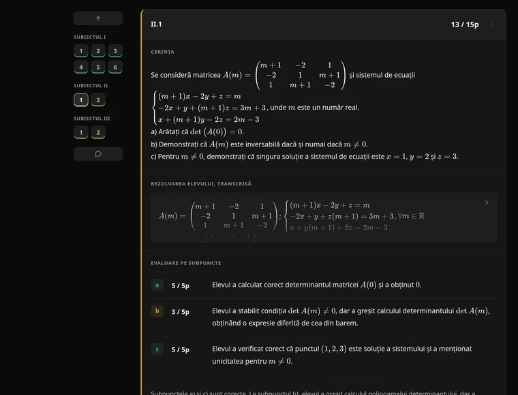Screen dimensions: 518x395
Task: Go to Subiectul I question 3
Action: point(115,51)
